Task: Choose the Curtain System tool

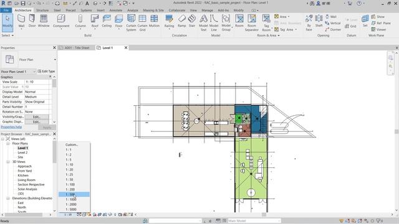Action: coord(131,23)
